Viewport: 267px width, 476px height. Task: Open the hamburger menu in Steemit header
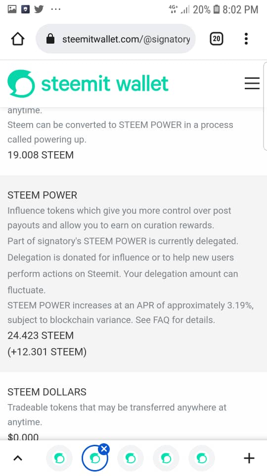252,83
